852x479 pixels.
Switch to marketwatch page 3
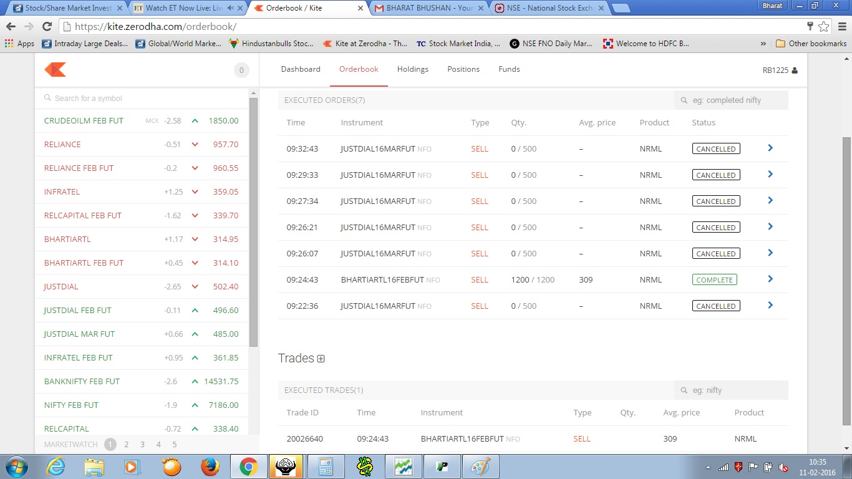142,445
